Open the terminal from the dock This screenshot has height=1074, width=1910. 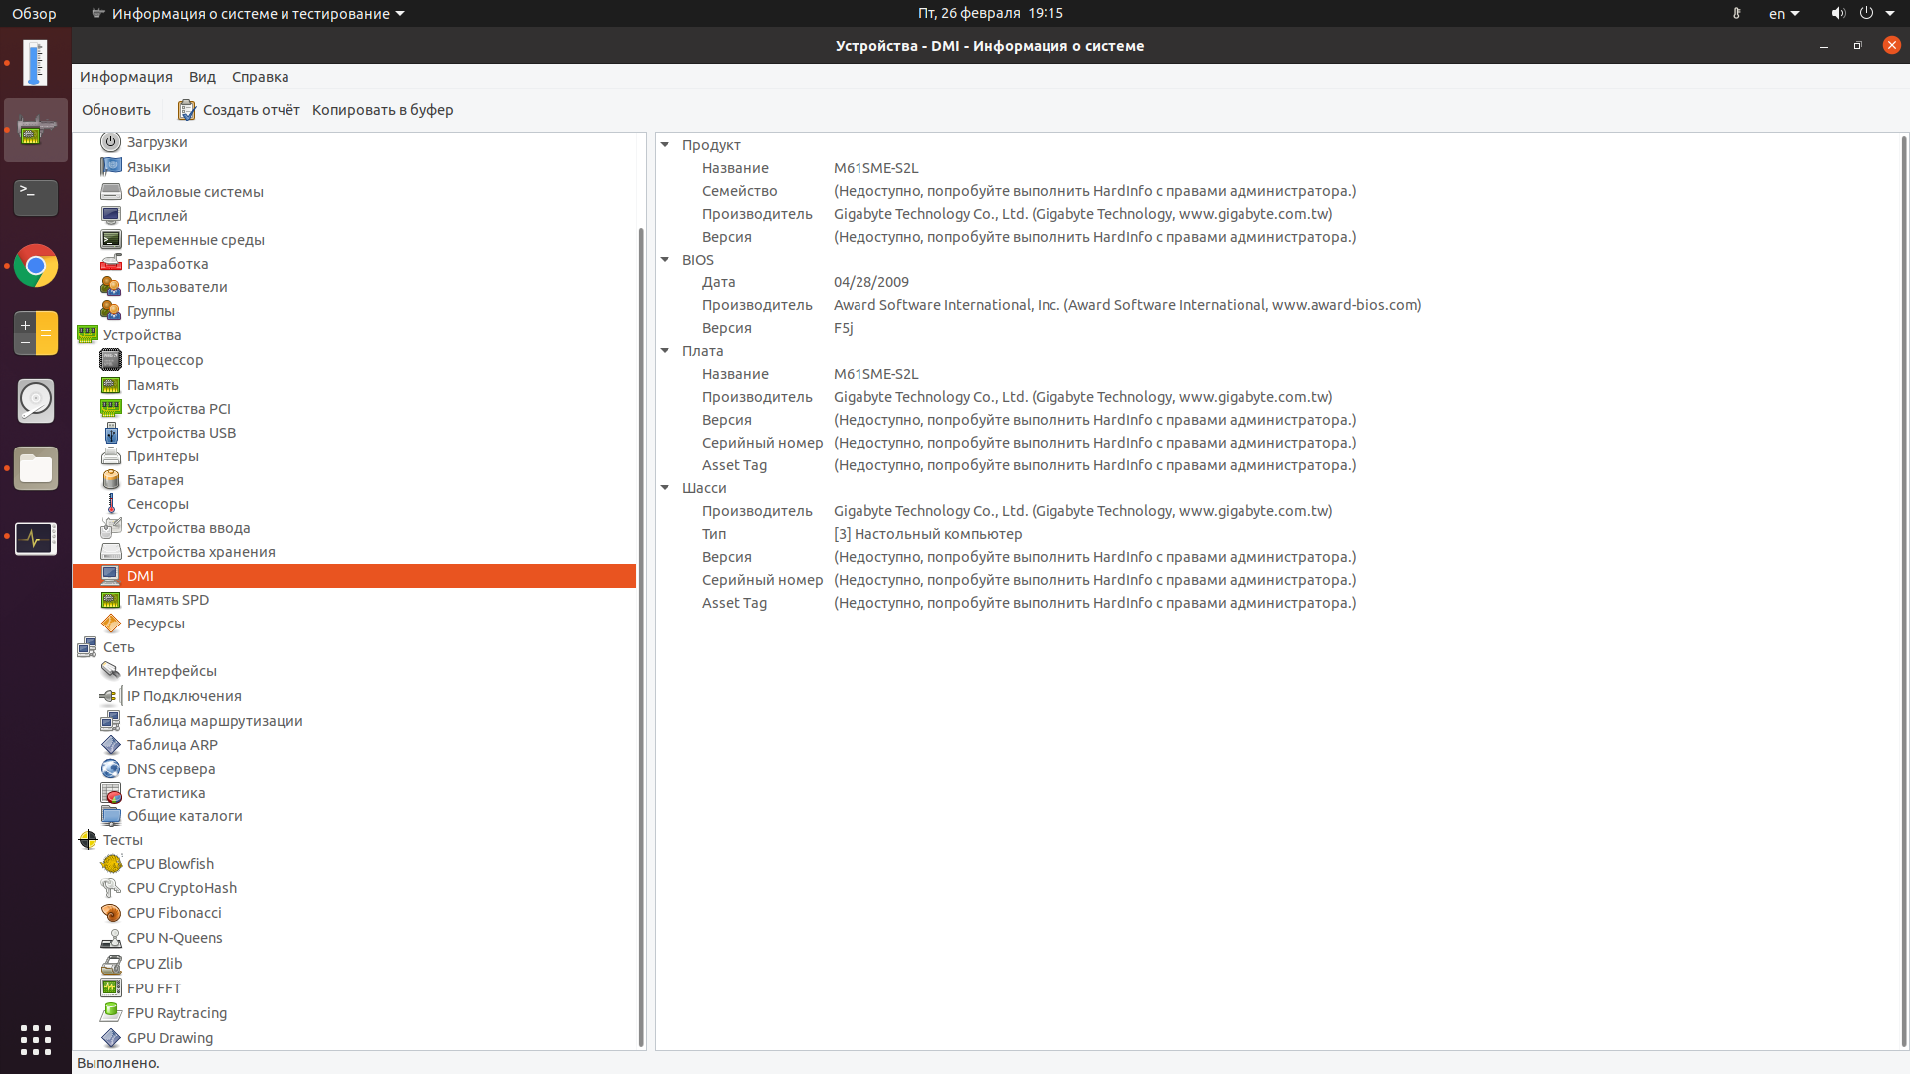(x=36, y=197)
